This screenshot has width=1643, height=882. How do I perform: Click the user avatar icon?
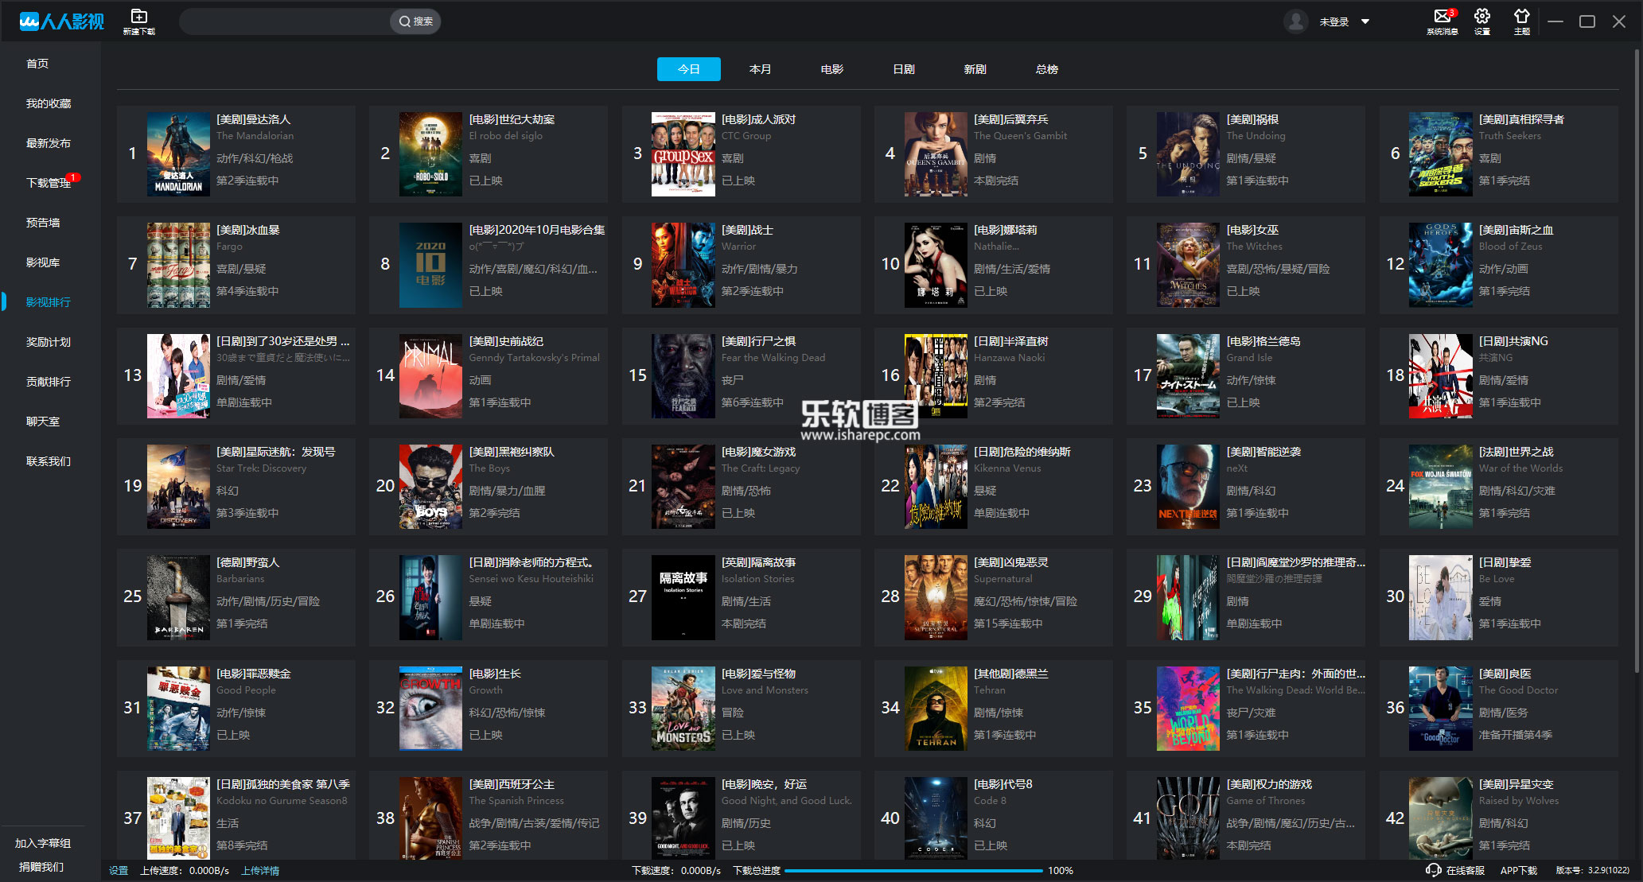pos(1296,21)
